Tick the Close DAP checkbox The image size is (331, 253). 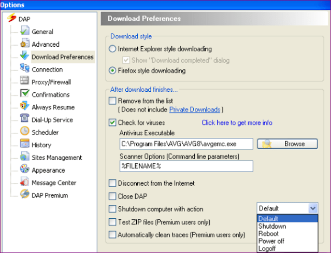[112, 196]
